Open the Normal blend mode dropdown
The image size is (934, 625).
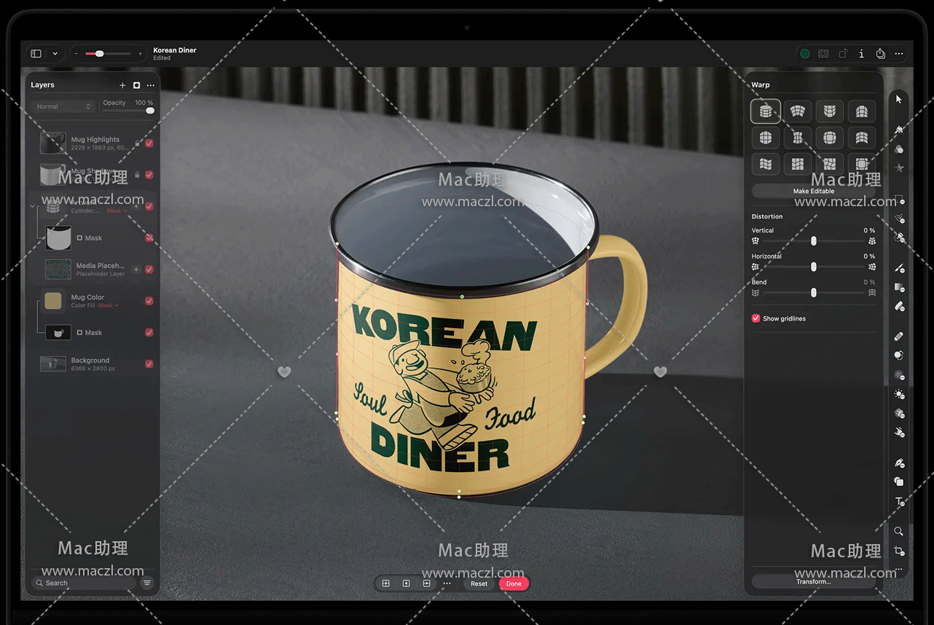point(65,106)
